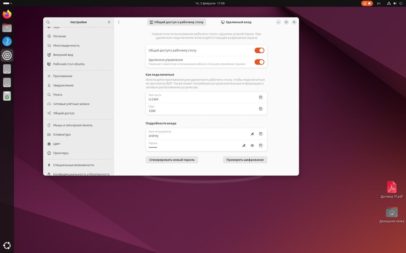This screenshot has width=406, height=253.
Task: Open Питание settings section
Action: [x=78, y=36]
